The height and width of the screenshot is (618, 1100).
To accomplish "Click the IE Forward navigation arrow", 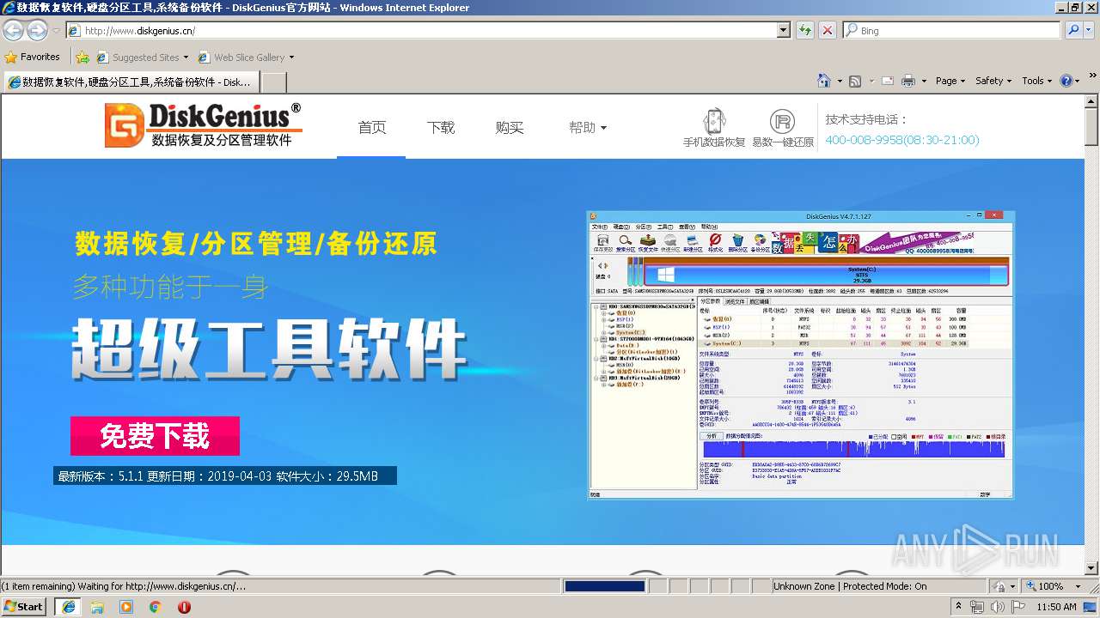I will (37, 30).
